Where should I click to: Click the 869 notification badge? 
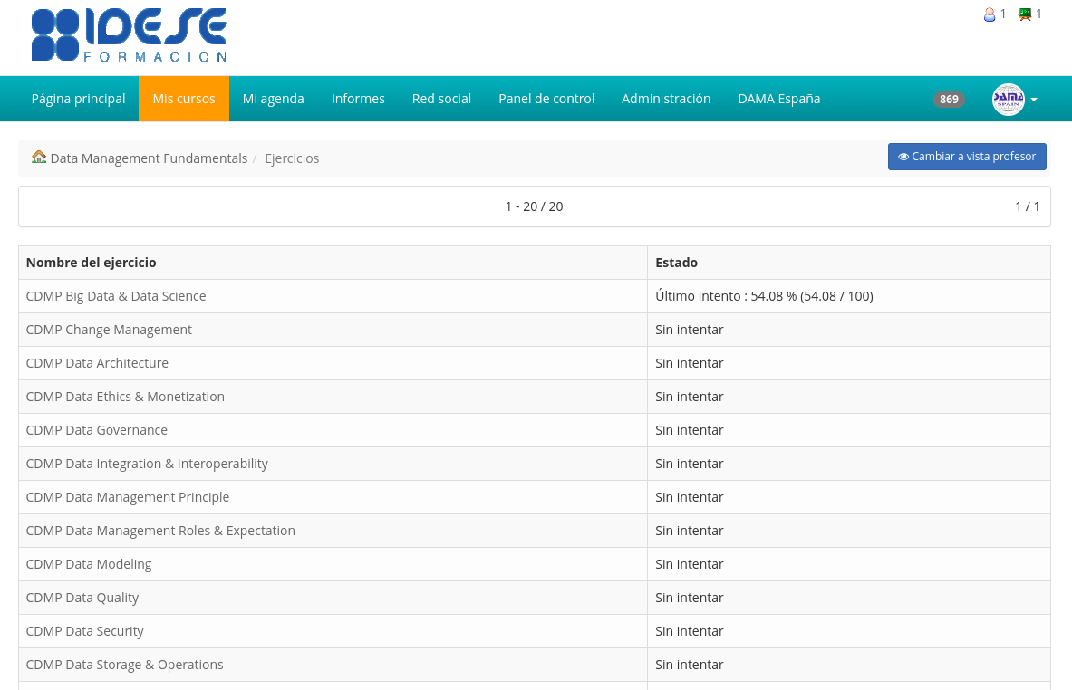(948, 99)
